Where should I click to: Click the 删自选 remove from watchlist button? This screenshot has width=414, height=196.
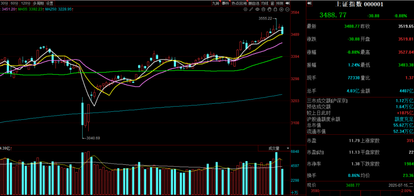(254, 3)
